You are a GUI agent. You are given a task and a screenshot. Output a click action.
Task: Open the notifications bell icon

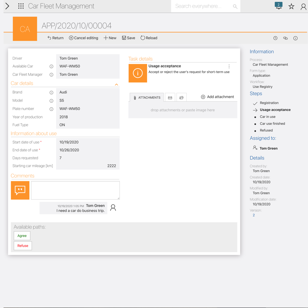click(278, 6)
